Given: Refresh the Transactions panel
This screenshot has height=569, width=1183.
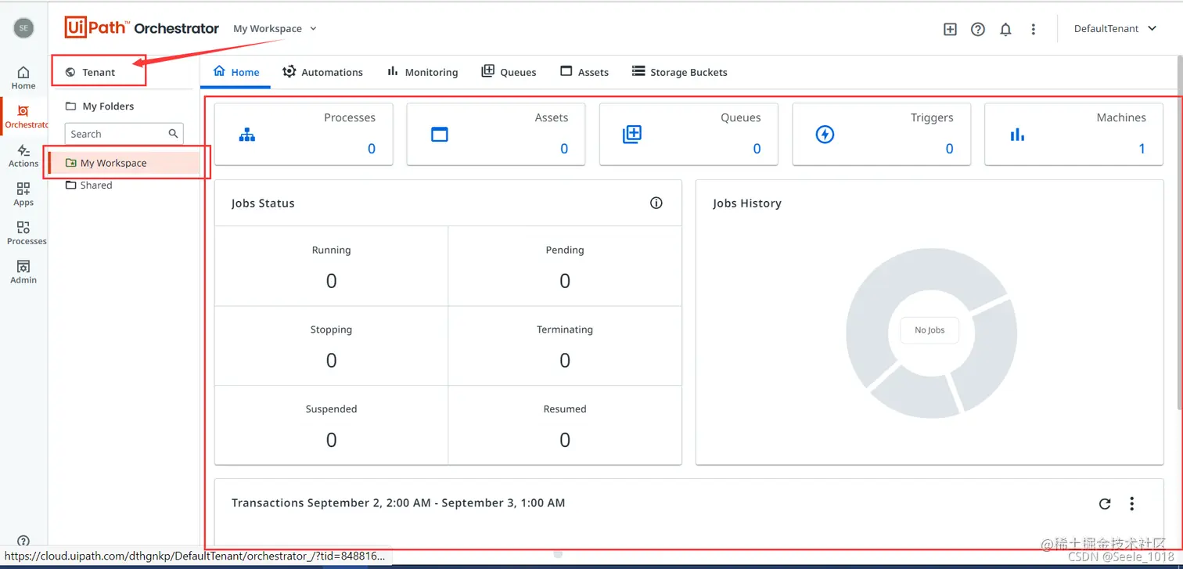Looking at the screenshot, I should tap(1105, 503).
